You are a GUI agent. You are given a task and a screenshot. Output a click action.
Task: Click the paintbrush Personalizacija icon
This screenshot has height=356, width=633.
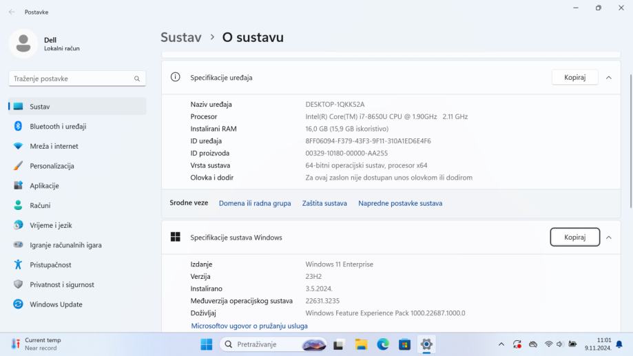[18, 165]
